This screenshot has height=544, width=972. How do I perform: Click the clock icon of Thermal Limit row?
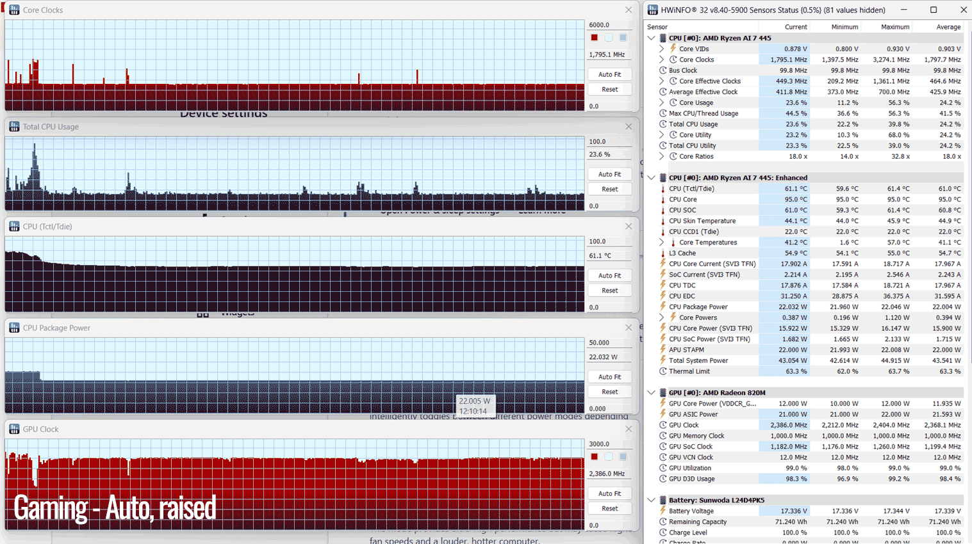point(663,371)
